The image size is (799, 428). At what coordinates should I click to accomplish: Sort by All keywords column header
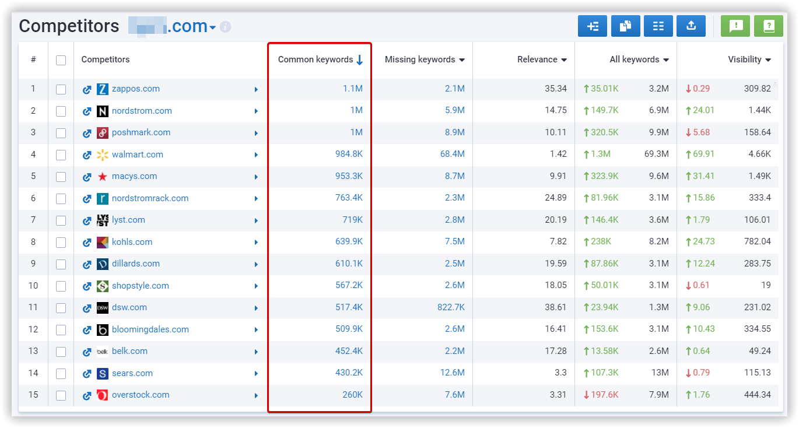[x=639, y=59]
